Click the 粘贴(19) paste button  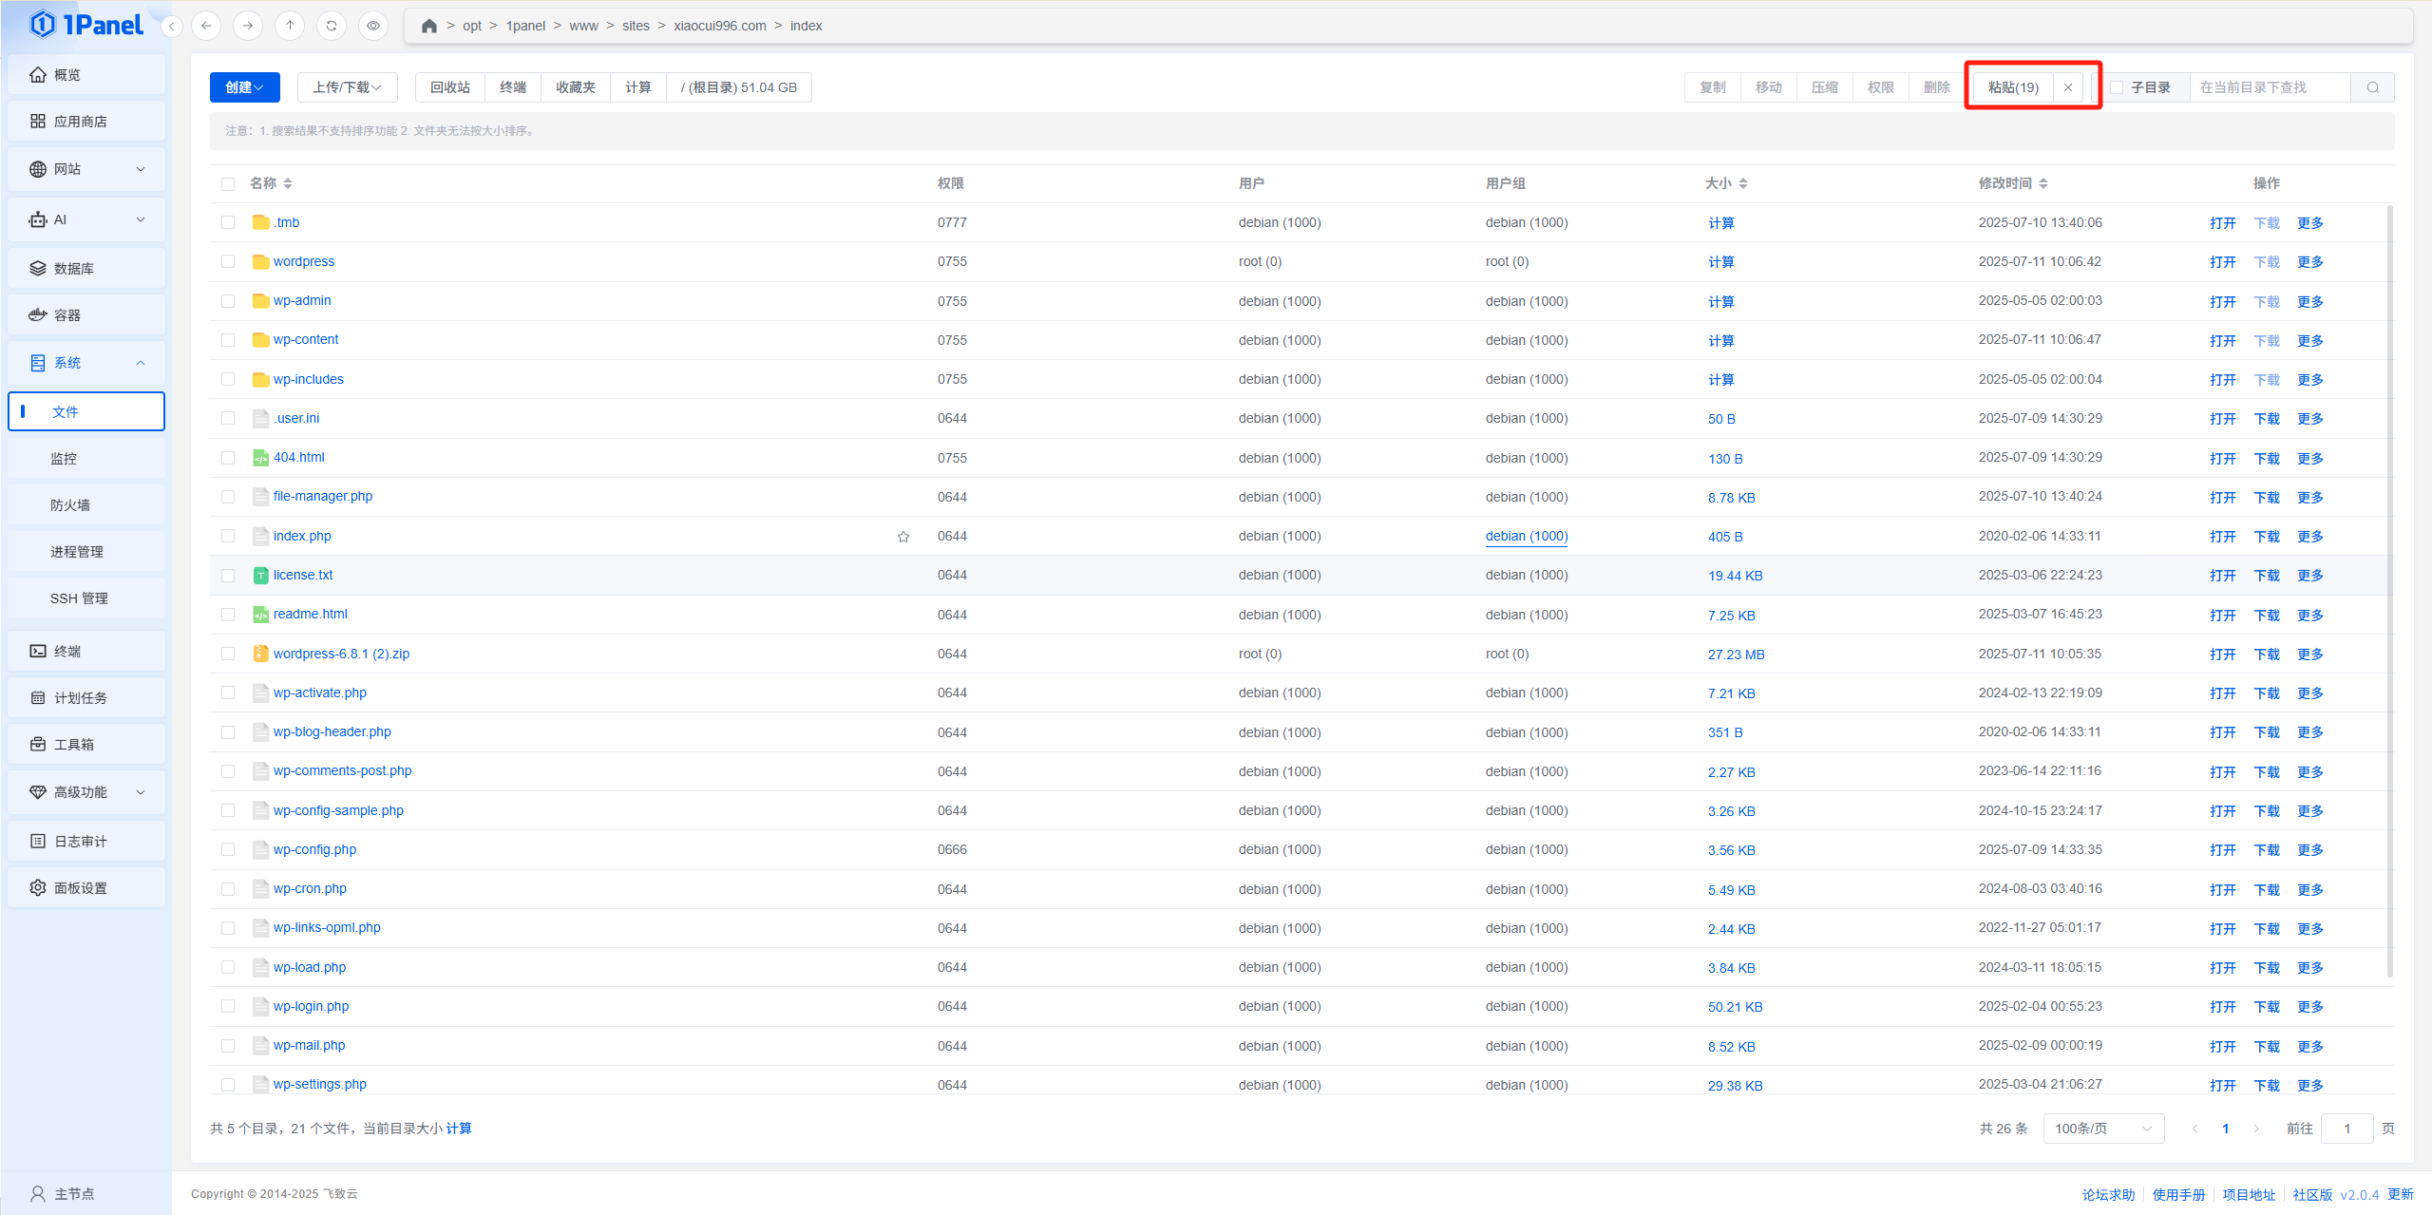coord(2013,87)
